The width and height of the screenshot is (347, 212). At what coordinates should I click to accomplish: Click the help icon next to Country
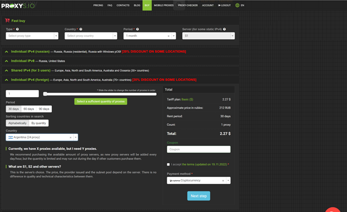point(81,29)
